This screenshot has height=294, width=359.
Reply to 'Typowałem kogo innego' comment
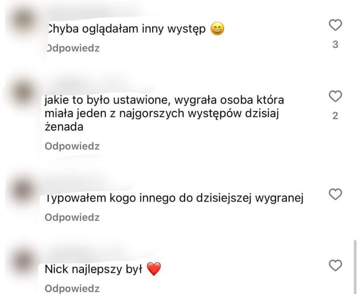click(72, 217)
